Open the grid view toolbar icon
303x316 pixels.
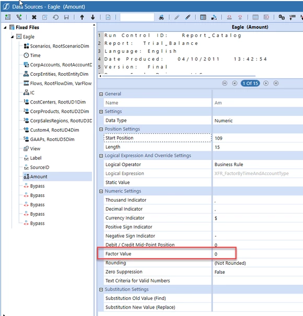pyautogui.click(x=203, y=17)
